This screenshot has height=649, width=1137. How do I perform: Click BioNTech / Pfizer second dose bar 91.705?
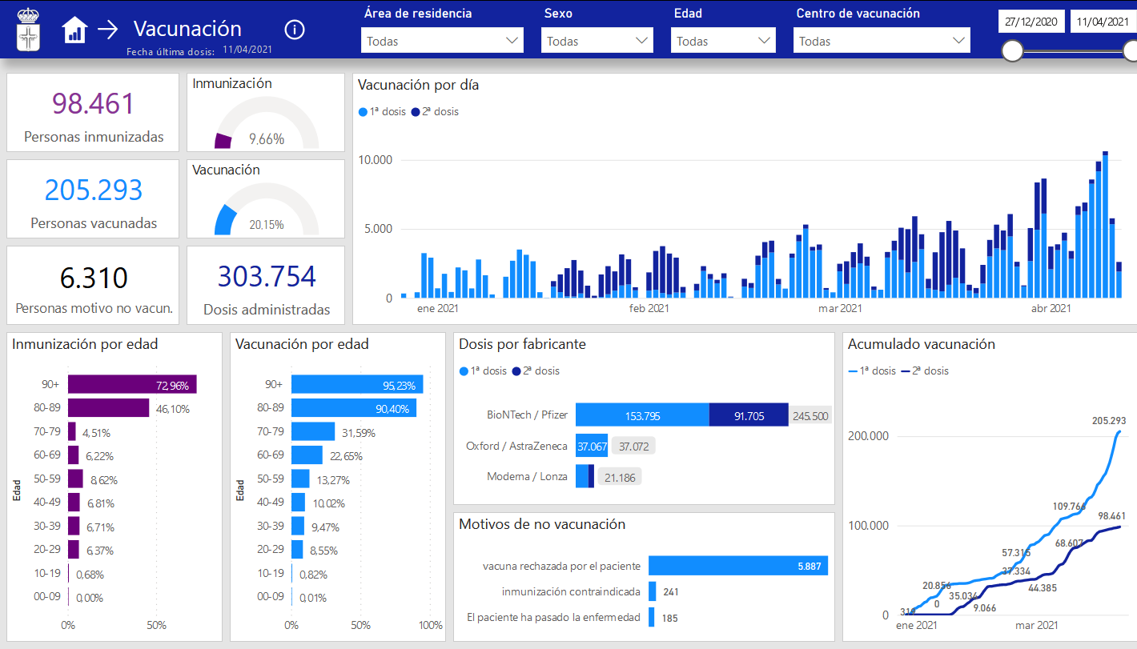coord(749,415)
